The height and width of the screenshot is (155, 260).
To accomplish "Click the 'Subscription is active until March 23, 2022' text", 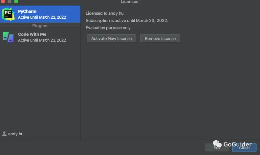I will pyautogui.click(x=127, y=21).
